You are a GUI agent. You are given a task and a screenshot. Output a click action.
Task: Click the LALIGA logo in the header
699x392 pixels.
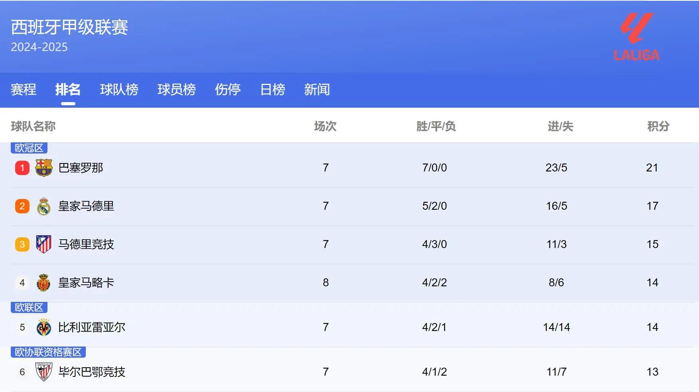[637, 37]
